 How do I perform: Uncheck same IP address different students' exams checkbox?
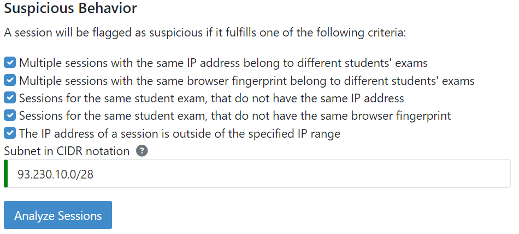[10, 63]
